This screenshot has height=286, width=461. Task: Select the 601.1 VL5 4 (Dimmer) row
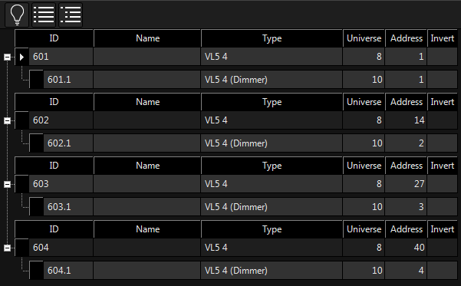(243, 80)
